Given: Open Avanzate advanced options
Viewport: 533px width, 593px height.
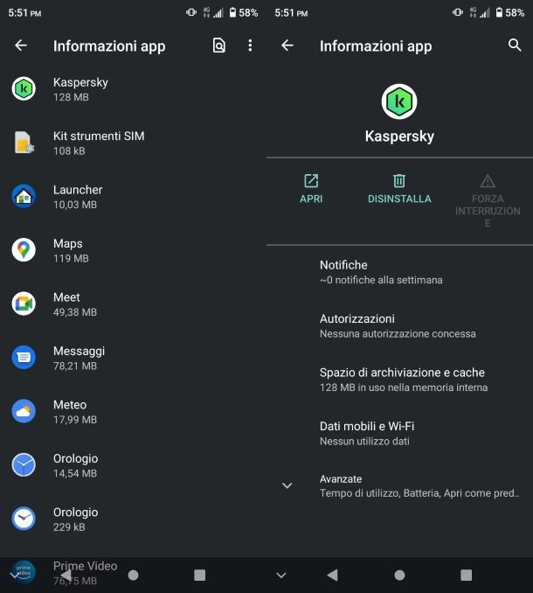Looking at the screenshot, I should pos(399,486).
